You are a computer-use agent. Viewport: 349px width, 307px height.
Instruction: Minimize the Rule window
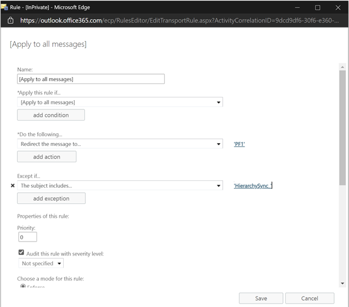pos(297,8)
